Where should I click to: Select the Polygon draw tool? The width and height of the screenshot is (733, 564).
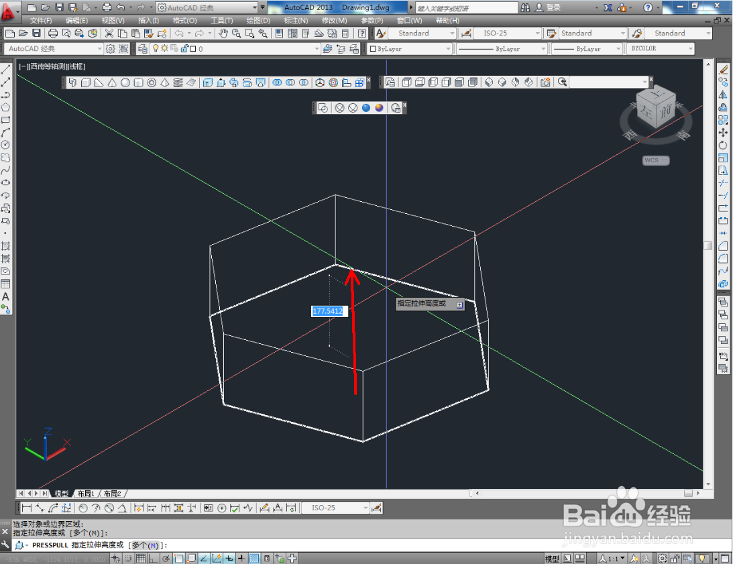click(5, 107)
